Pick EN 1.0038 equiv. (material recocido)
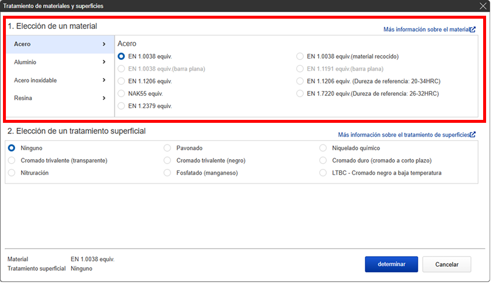The width and height of the screenshot is (491, 283). pos(300,57)
